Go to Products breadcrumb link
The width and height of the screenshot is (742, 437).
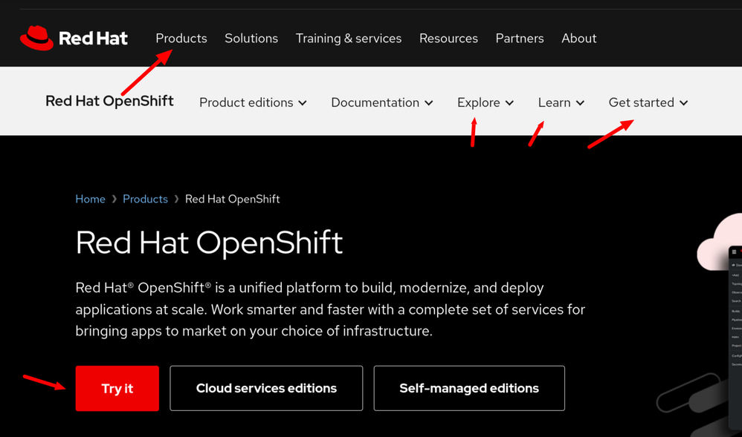[145, 199]
